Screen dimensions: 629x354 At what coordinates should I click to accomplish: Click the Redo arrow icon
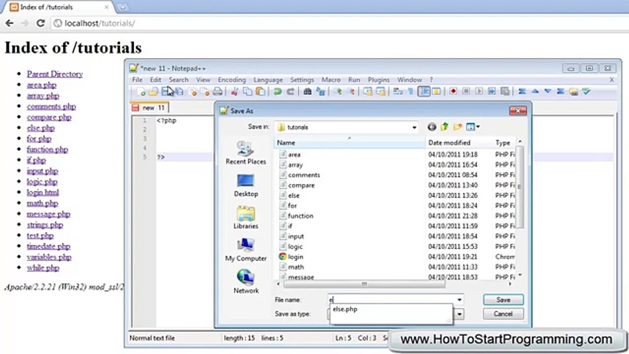(290, 91)
